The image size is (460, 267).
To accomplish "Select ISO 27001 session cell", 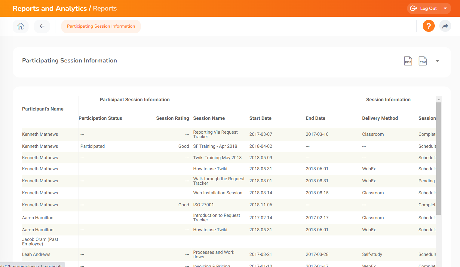I will coord(204,205).
